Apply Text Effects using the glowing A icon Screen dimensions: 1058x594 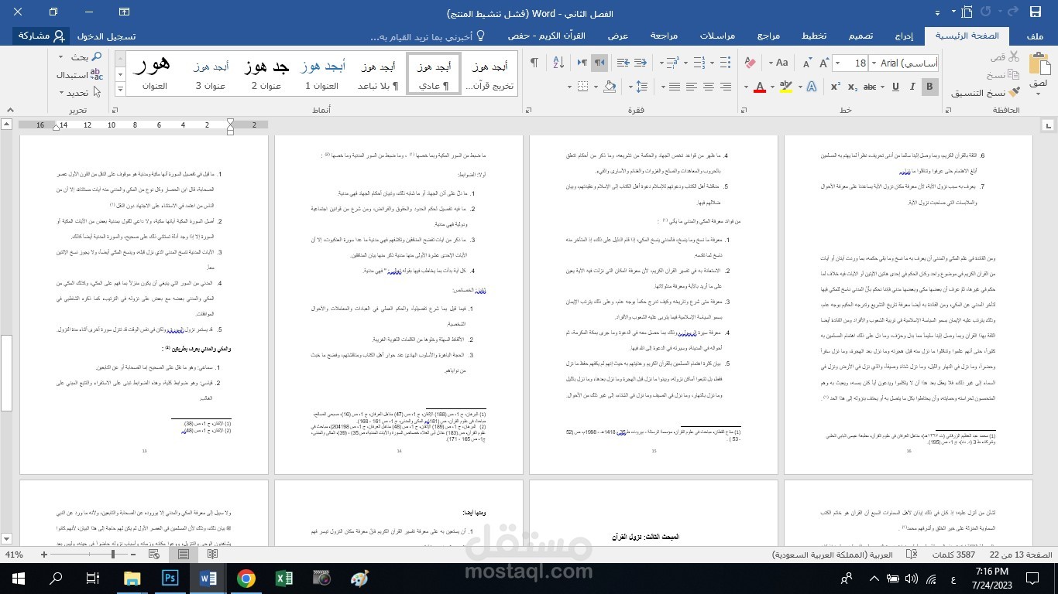[812, 87]
